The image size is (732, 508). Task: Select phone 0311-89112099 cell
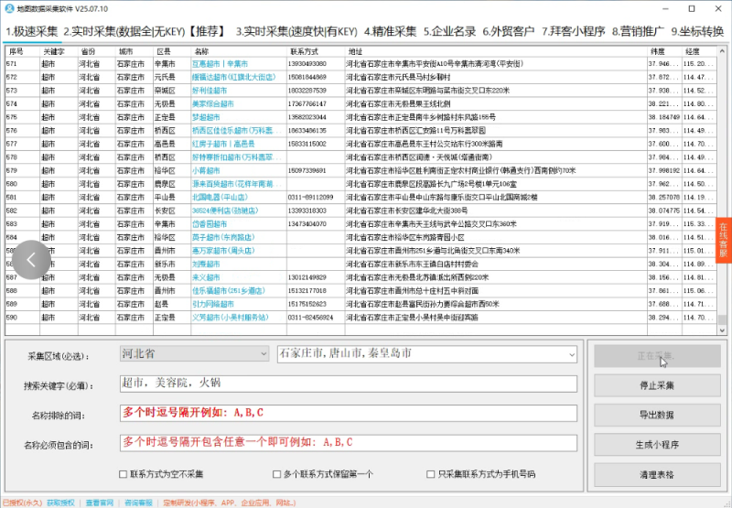(316, 198)
